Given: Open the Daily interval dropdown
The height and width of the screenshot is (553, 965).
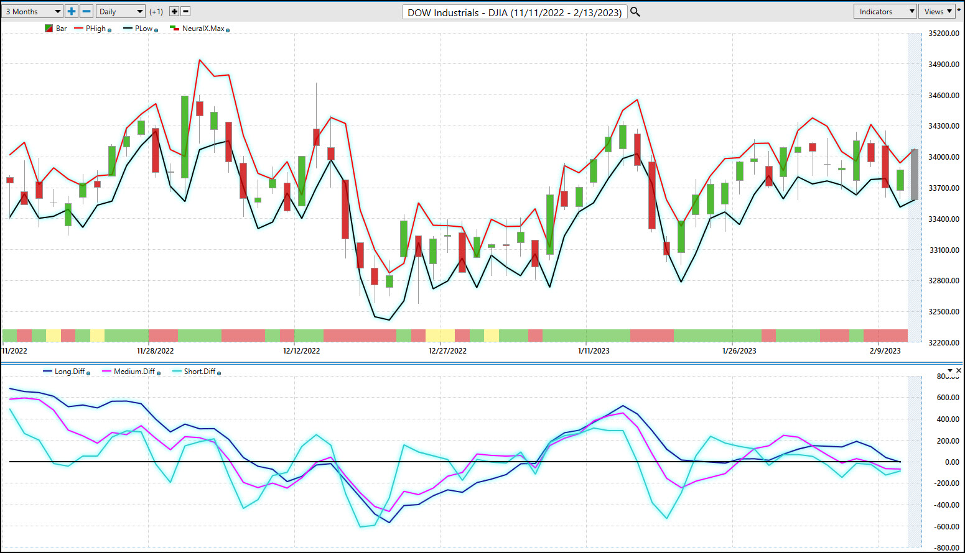Looking at the screenshot, I should (121, 11).
